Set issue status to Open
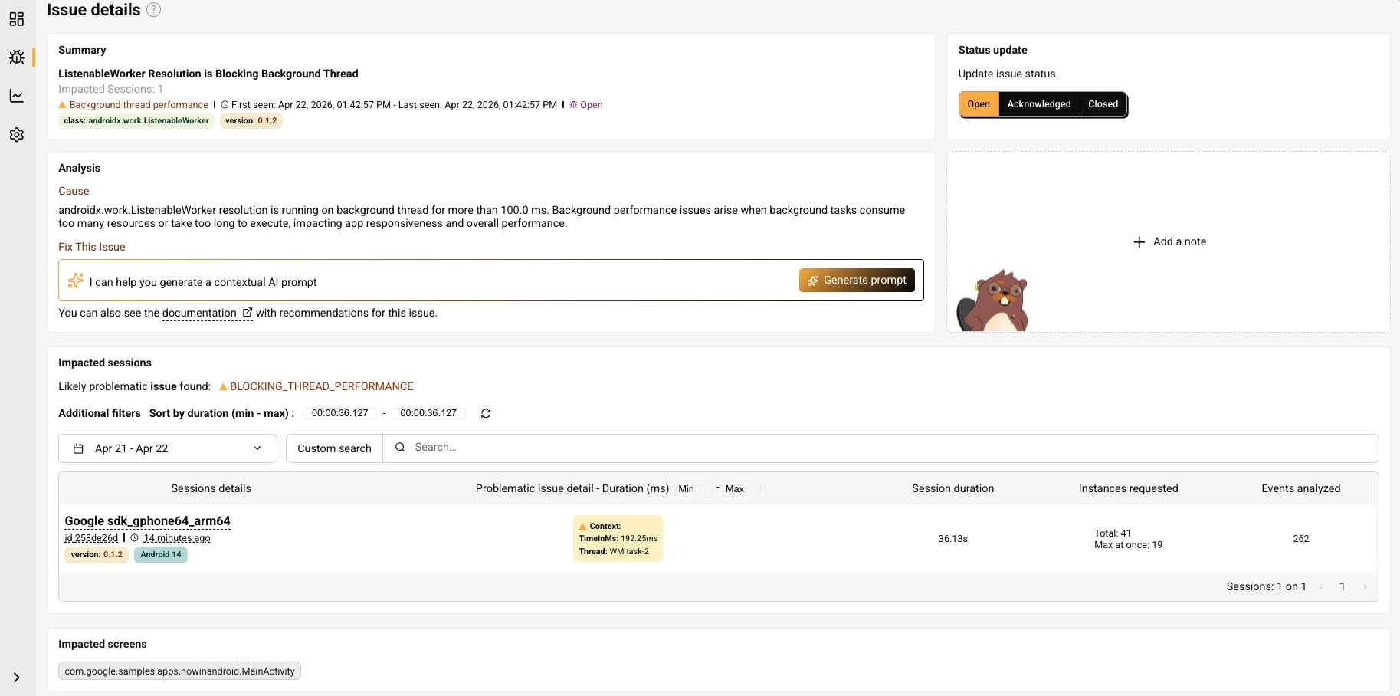 click(979, 104)
